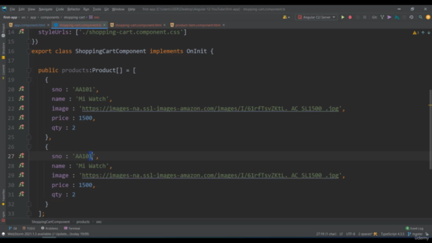The width and height of the screenshot is (432, 243).
Task: Close the shopping-cart.component.ts tab
Action: [105, 25]
